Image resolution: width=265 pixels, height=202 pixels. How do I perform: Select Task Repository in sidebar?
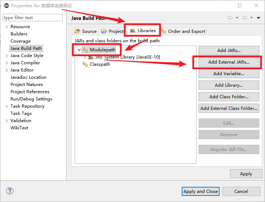(27, 106)
